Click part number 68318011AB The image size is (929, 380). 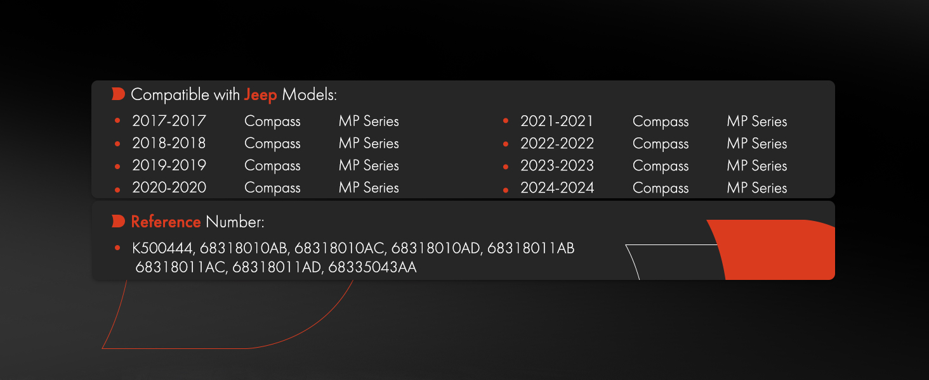pos(531,248)
